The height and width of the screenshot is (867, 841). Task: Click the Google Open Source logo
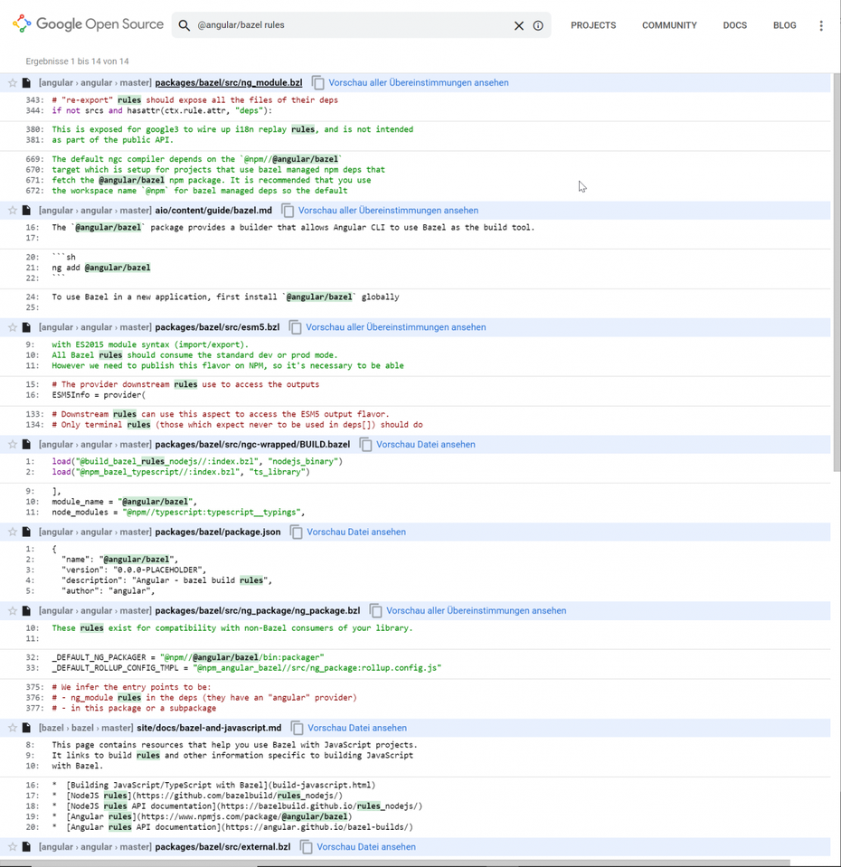[88, 24]
